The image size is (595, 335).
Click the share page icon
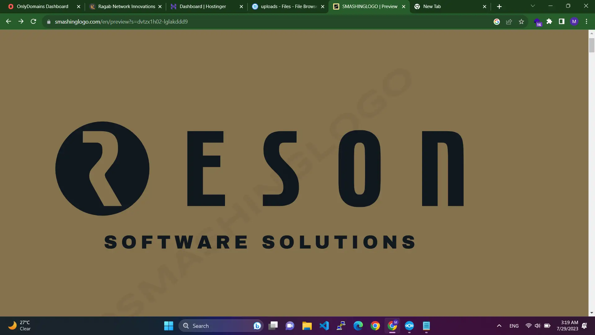(509, 21)
